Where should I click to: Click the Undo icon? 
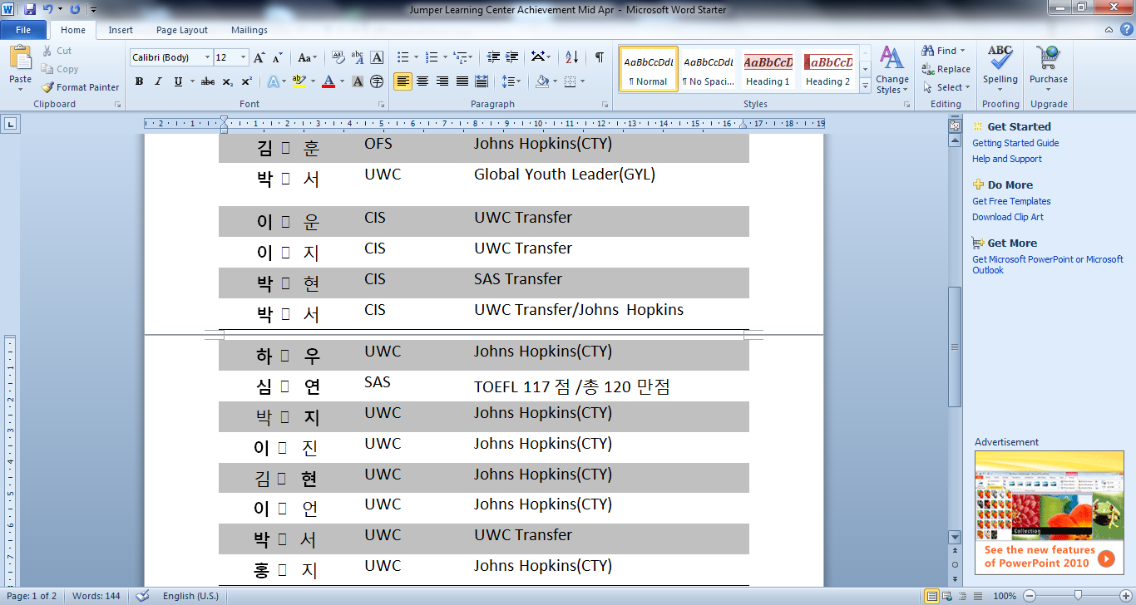pos(48,9)
